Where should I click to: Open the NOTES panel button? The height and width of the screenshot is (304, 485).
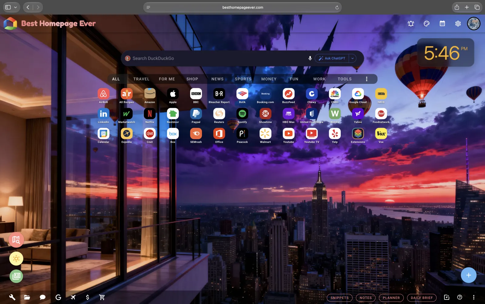[x=366, y=298]
